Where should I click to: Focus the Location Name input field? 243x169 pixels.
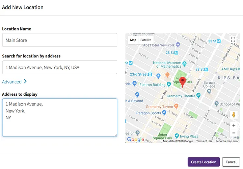pos(59,40)
